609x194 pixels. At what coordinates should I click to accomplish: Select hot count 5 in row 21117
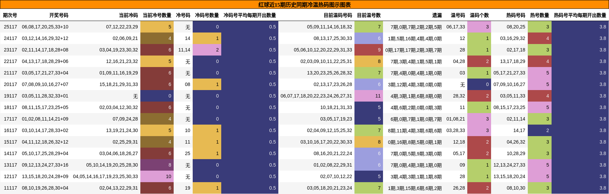pos(540,73)
